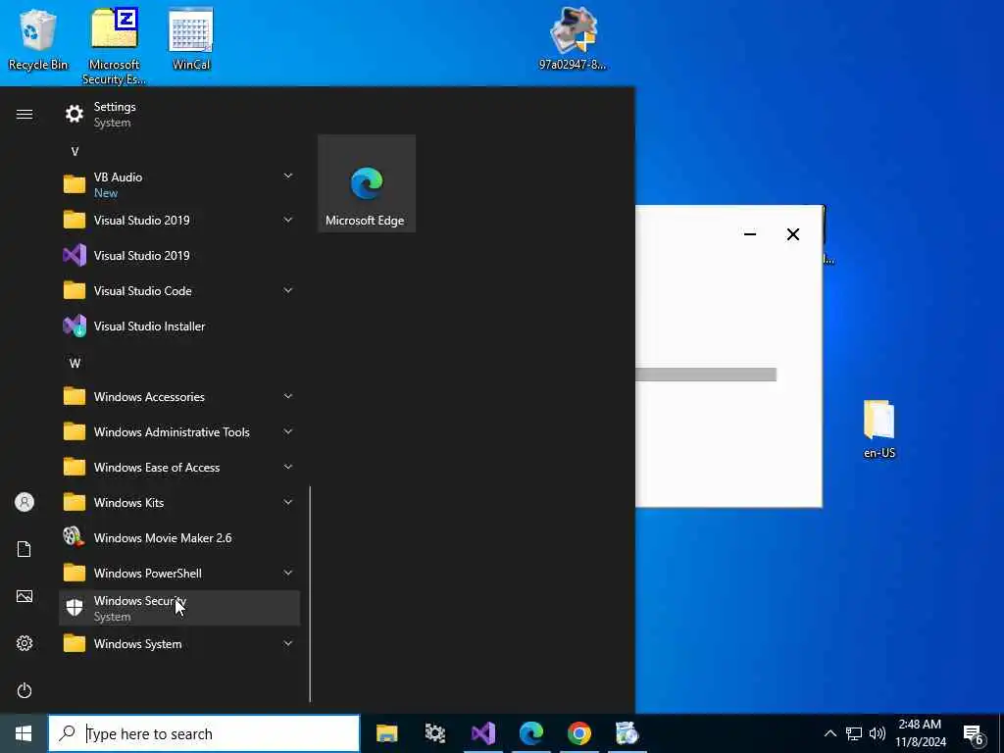Viewport: 1004px width, 753px height.
Task: Click the volume speaker tray icon
Action: pyautogui.click(x=878, y=733)
